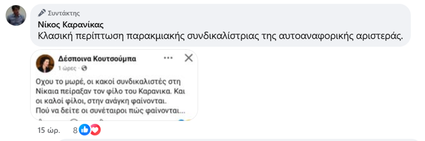Click the red heart Love reaction icon
This screenshot has width=425, height=141.
click(x=95, y=130)
